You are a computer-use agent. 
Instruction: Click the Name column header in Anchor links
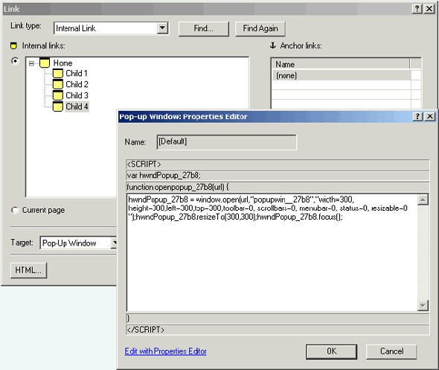tap(341, 64)
